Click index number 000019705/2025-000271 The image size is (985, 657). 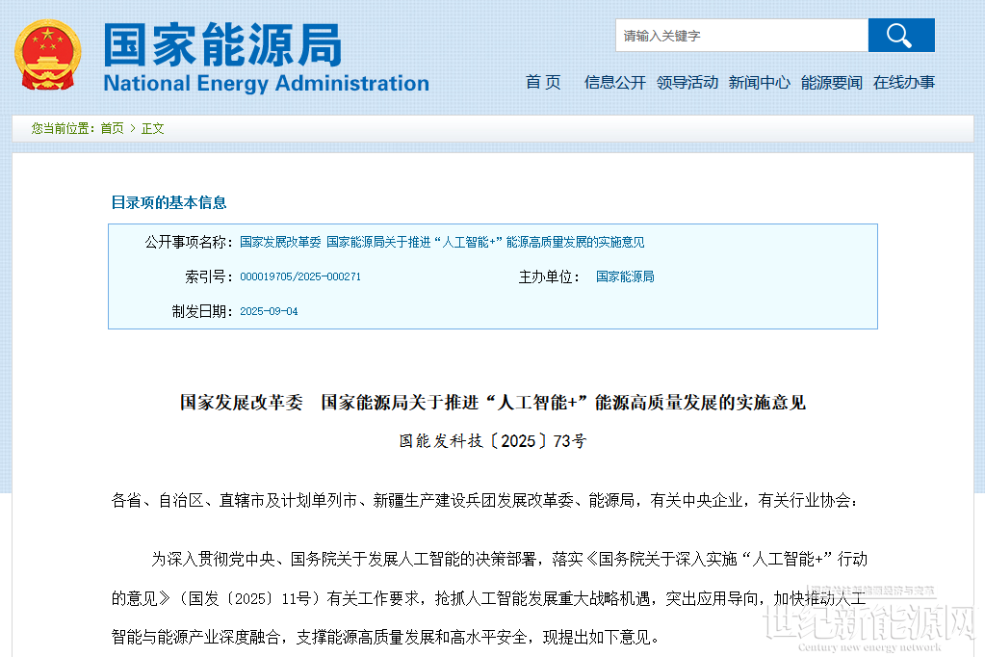[x=300, y=276]
